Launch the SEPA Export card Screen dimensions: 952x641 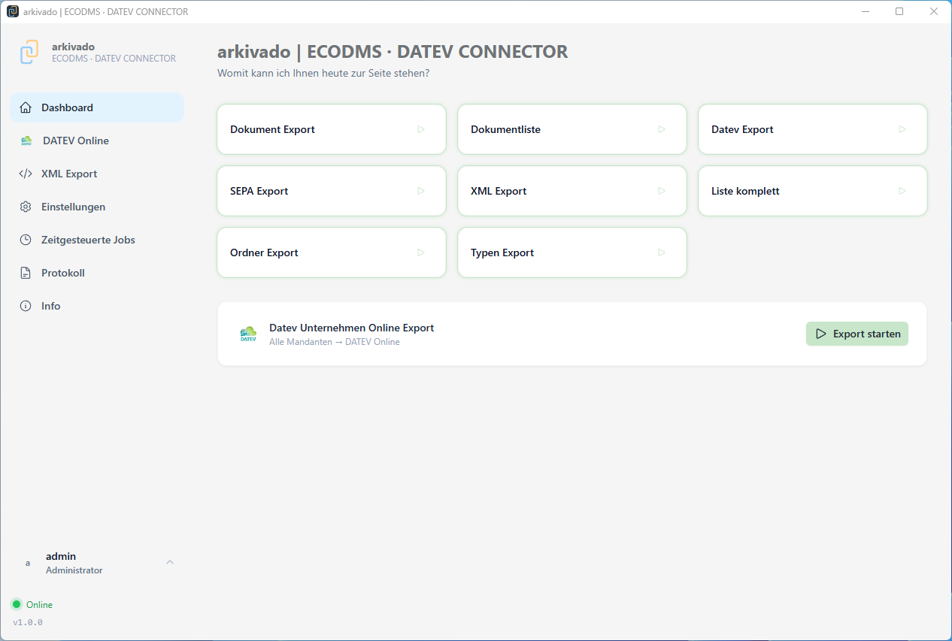tap(332, 191)
